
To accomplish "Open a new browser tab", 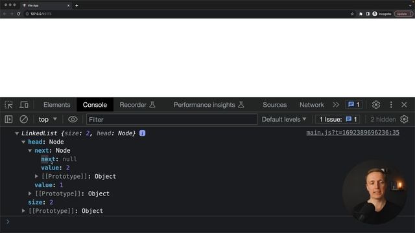I will point(77,5).
